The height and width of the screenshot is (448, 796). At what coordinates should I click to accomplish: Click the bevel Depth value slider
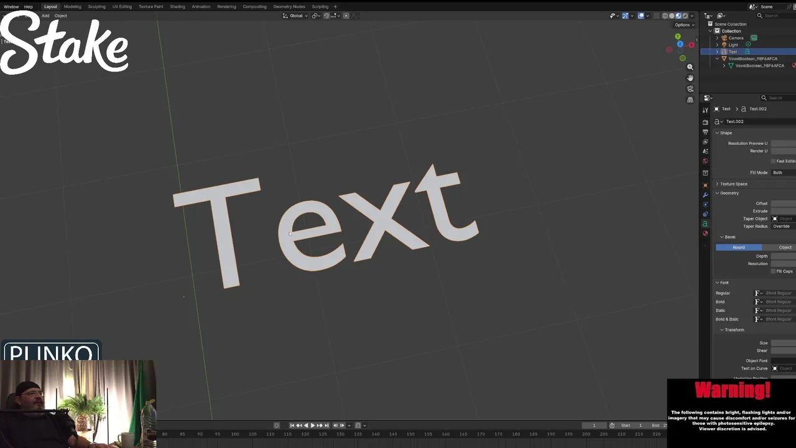pos(784,256)
